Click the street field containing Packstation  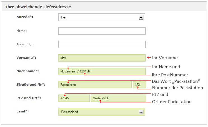pos(95,85)
